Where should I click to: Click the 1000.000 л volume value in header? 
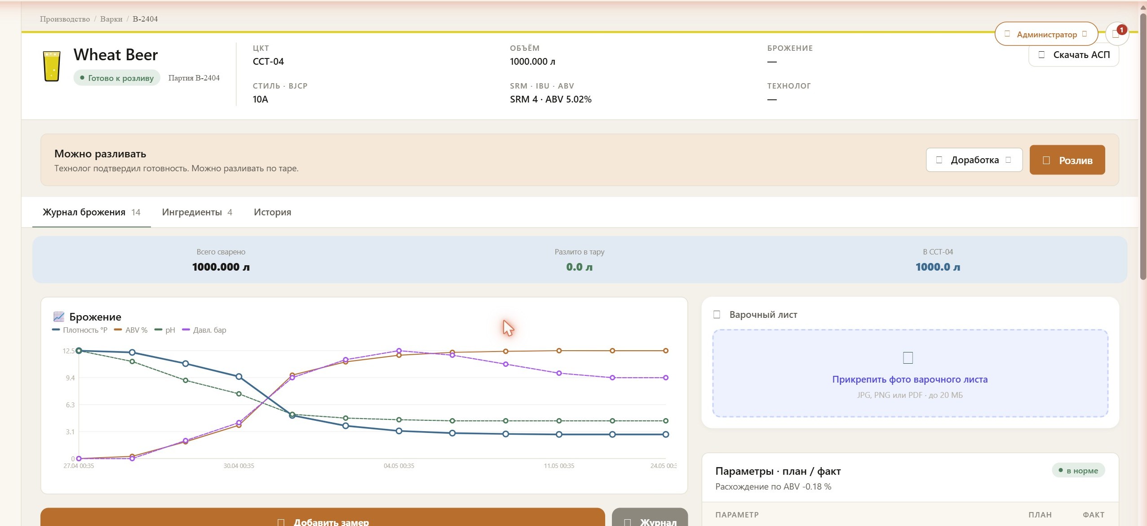click(x=532, y=62)
